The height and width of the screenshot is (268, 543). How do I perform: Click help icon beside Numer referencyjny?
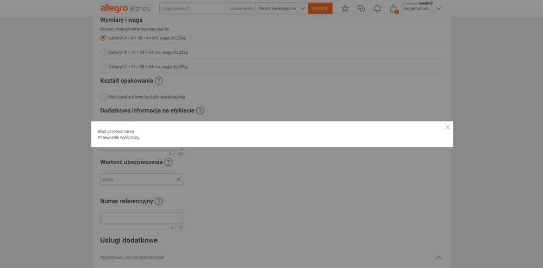pos(159,201)
